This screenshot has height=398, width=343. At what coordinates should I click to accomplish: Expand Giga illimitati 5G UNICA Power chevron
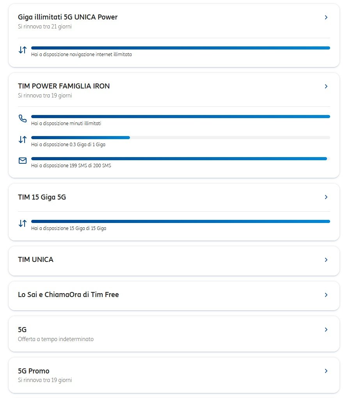click(x=326, y=18)
